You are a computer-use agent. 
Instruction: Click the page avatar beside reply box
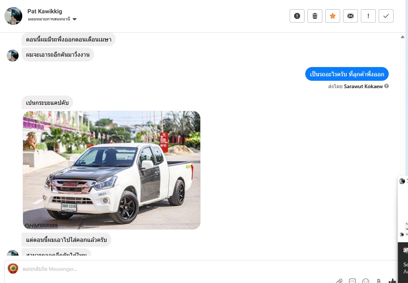pos(13,269)
